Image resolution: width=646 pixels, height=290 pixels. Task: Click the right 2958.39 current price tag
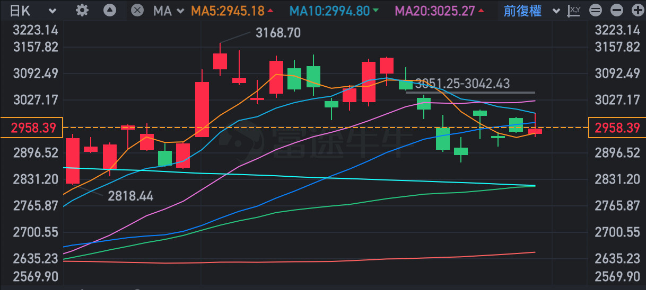[x=617, y=128]
